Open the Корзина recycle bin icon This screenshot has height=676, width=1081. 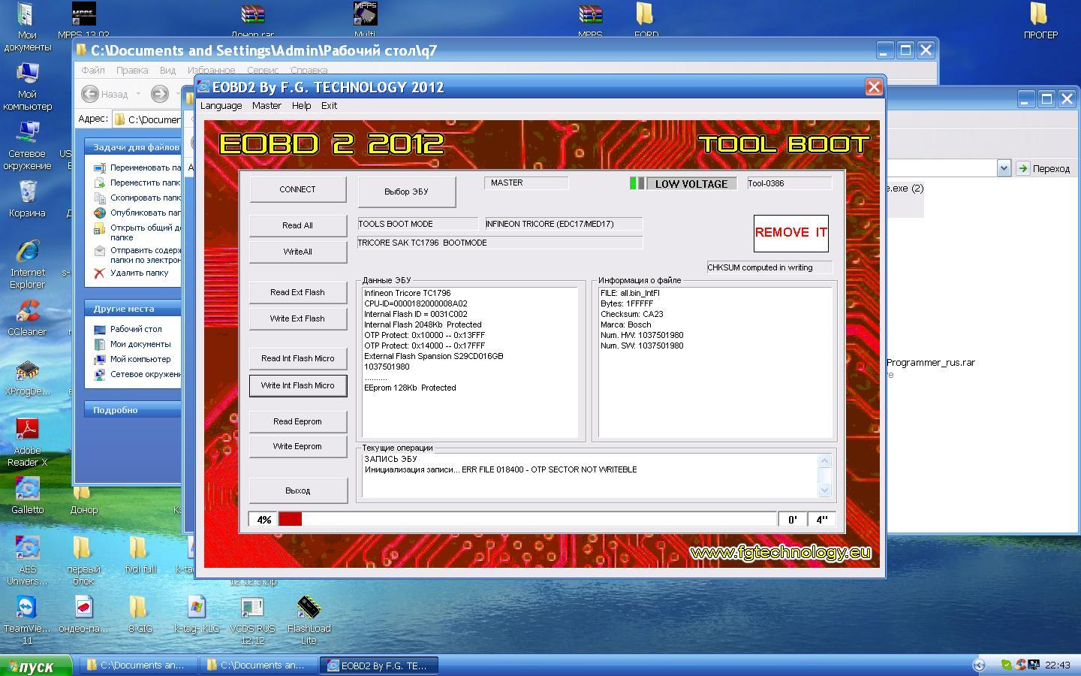(x=27, y=199)
